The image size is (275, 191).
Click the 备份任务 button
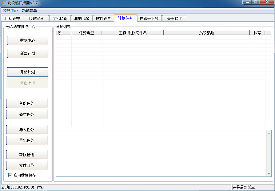[27, 103]
